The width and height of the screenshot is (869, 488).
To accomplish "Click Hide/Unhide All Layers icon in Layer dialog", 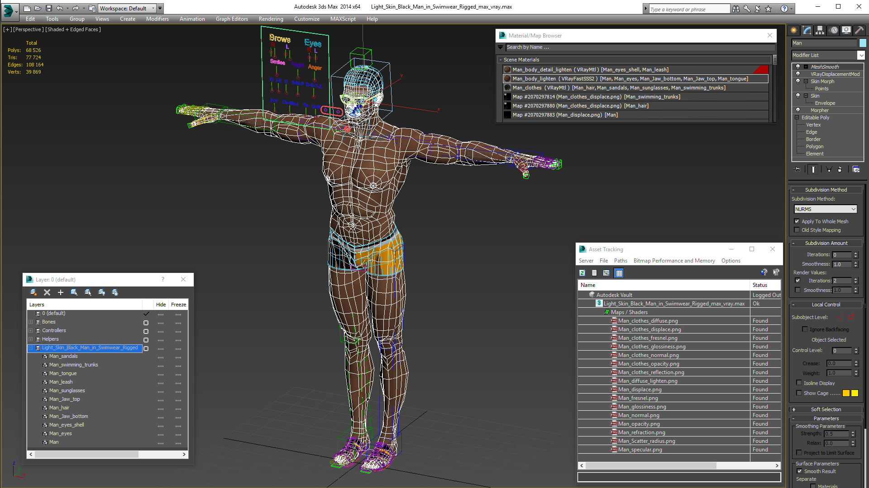I will coord(101,292).
